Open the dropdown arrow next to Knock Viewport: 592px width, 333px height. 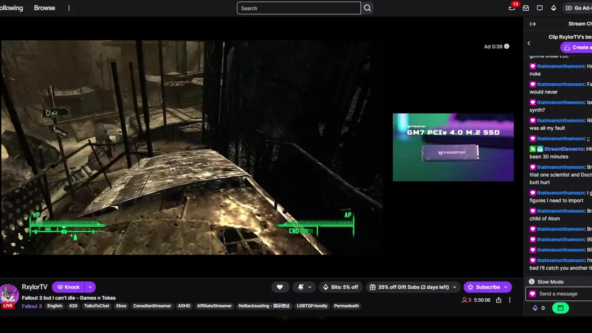(90, 287)
